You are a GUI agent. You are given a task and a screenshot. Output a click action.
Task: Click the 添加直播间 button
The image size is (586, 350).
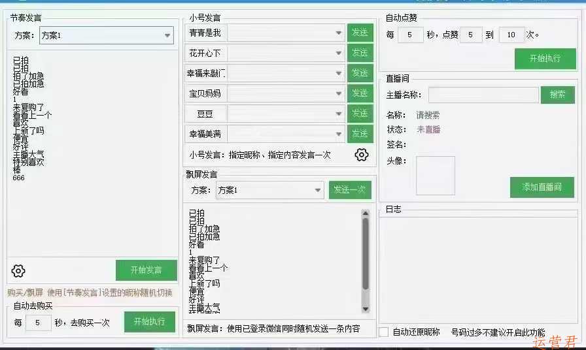pos(542,187)
